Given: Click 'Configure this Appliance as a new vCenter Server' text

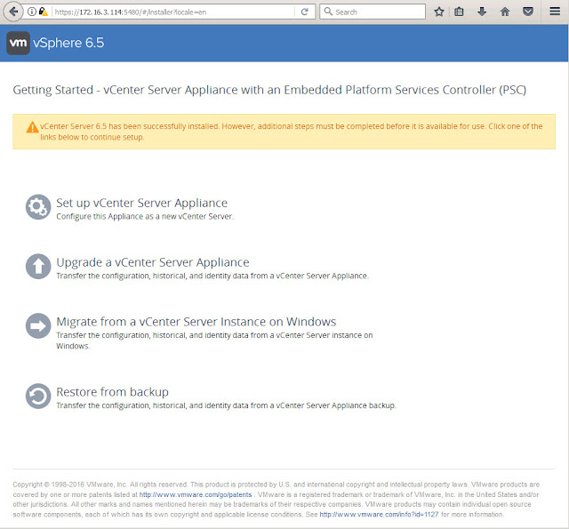Looking at the screenshot, I should pos(145,217).
